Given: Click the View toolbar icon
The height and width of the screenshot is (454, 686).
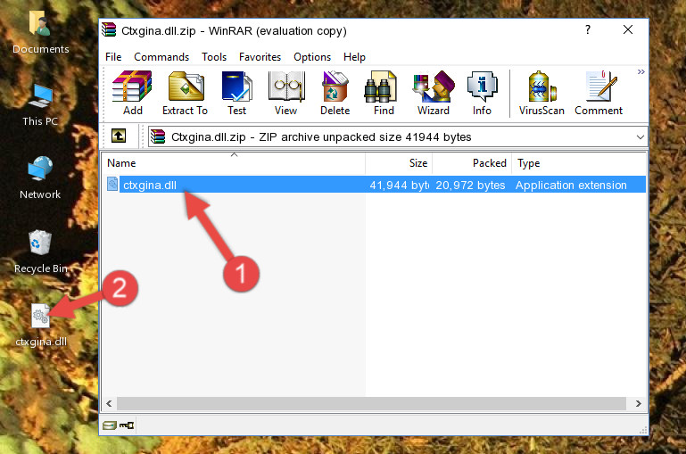Looking at the screenshot, I should (x=286, y=93).
